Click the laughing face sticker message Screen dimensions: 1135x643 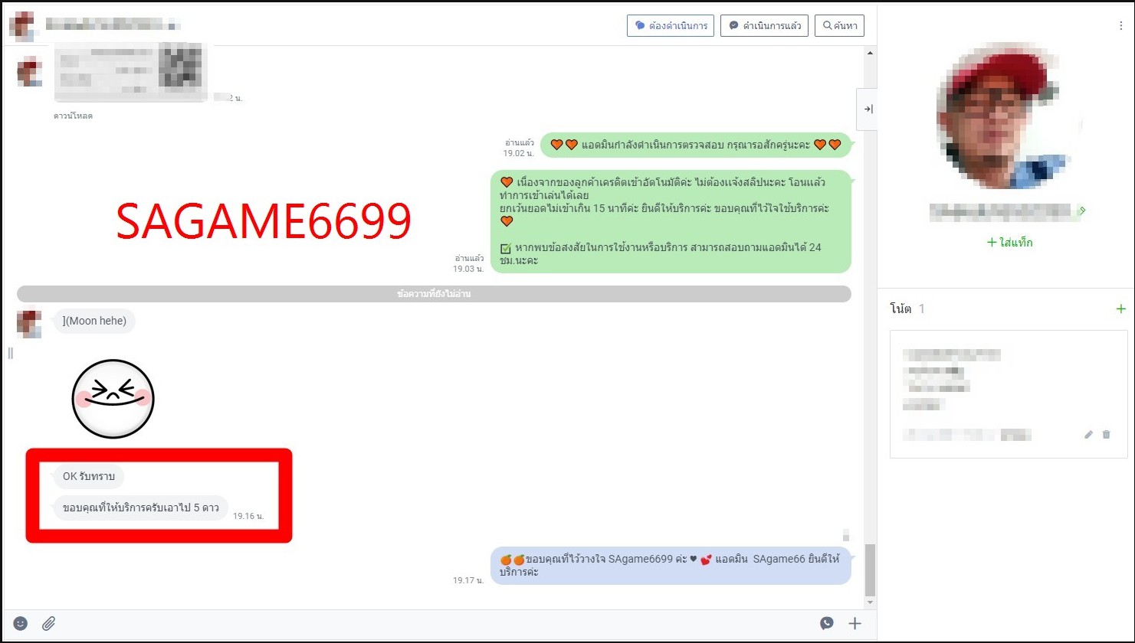pyautogui.click(x=113, y=398)
